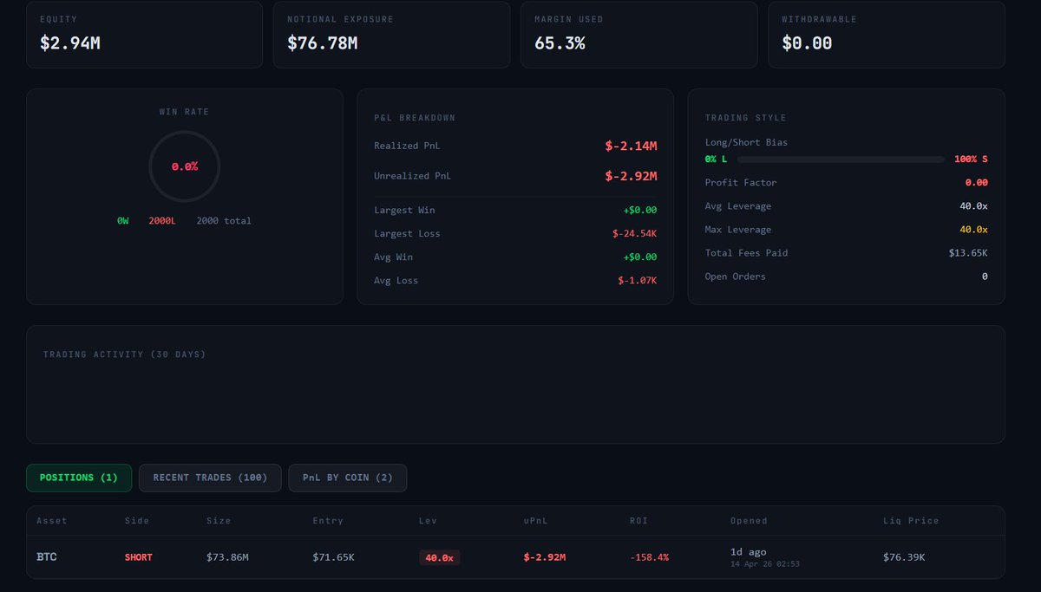Click the $71.65K entry price cell
This screenshot has height=592, width=1041.
(334, 557)
